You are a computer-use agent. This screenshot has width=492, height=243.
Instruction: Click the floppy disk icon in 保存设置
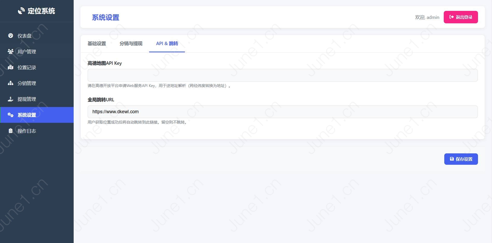point(452,159)
